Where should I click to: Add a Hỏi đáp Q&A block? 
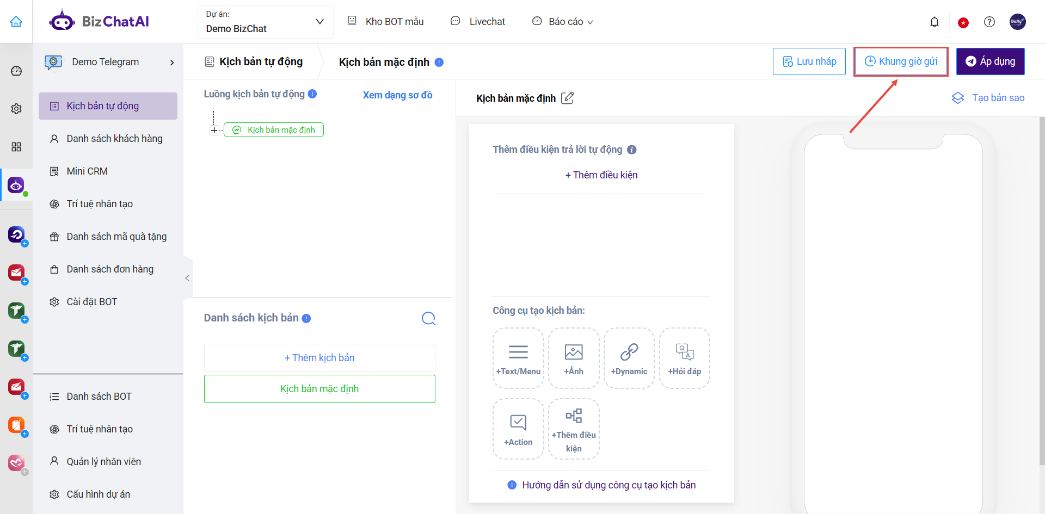(x=685, y=358)
